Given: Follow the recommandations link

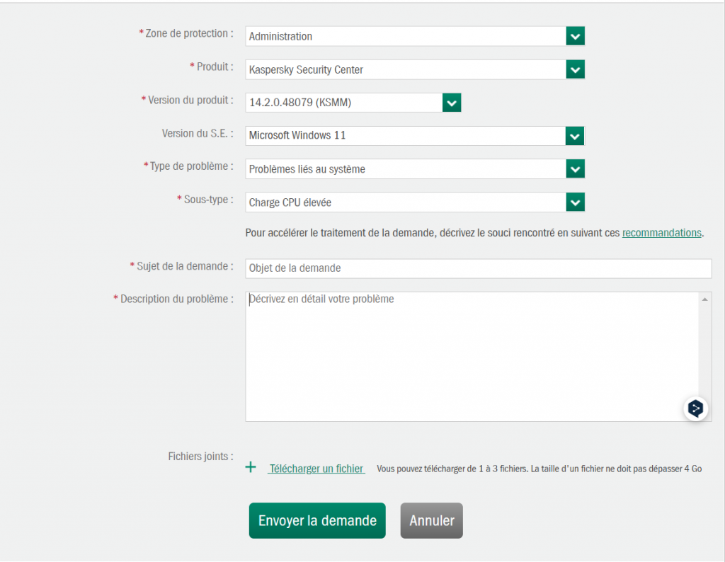Looking at the screenshot, I should pyautogui.click(x=662, y=233).
